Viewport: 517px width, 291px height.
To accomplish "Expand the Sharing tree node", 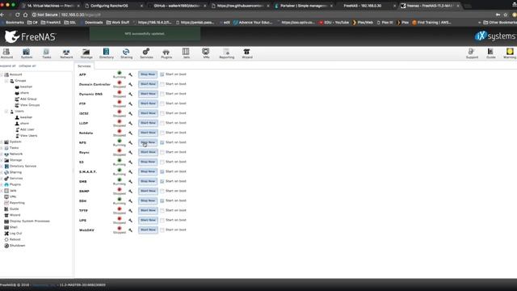I will (x=2, y=172).
